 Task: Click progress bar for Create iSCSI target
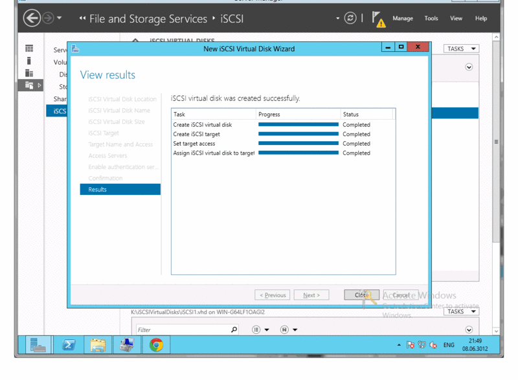(x=298, y=134)
